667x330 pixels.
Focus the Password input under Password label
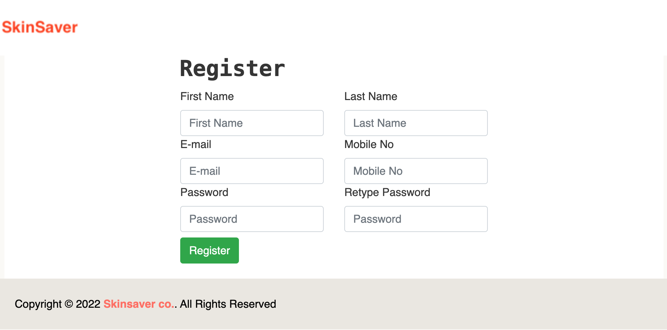[x=252, y=219]
